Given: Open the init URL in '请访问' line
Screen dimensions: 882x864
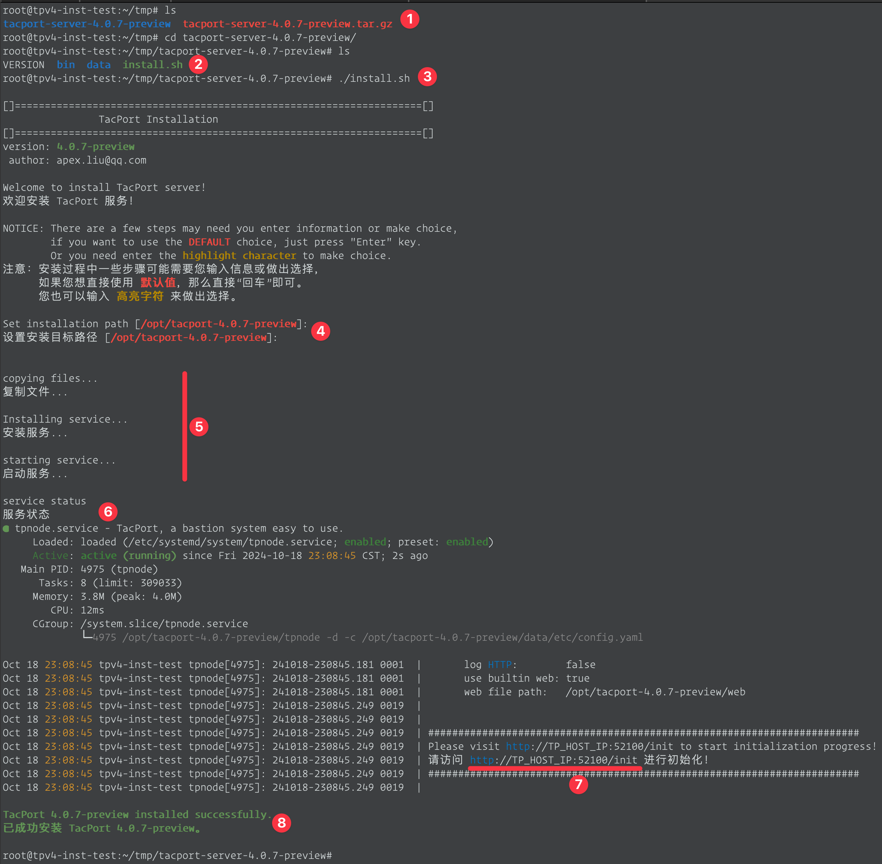Looking at the screenshot, I should [554, 760].
